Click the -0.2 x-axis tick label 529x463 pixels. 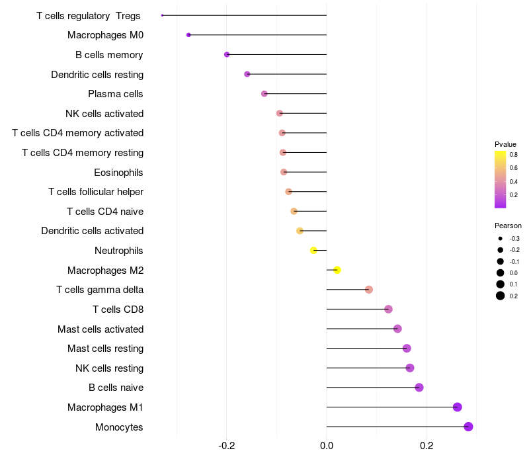click(227, 445)
